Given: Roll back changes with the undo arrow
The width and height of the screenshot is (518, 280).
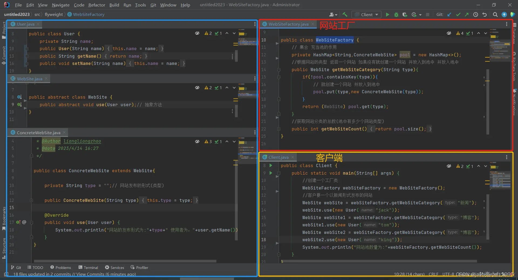Looking at the screenshot, I should 485,15.
